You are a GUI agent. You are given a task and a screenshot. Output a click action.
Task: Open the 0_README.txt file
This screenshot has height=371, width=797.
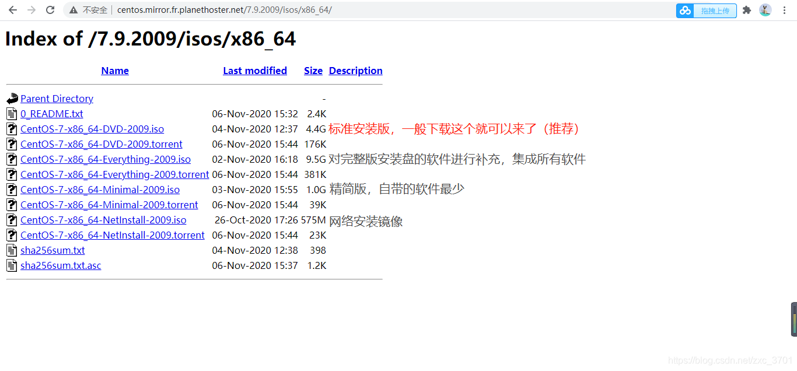pos(52,114)
